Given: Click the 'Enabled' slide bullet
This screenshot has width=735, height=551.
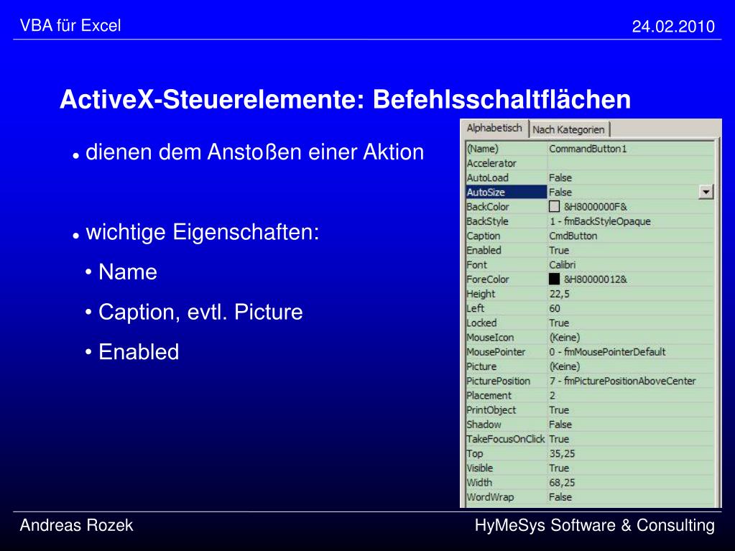Looking at the screenshot, I should (x=139, y=352).
